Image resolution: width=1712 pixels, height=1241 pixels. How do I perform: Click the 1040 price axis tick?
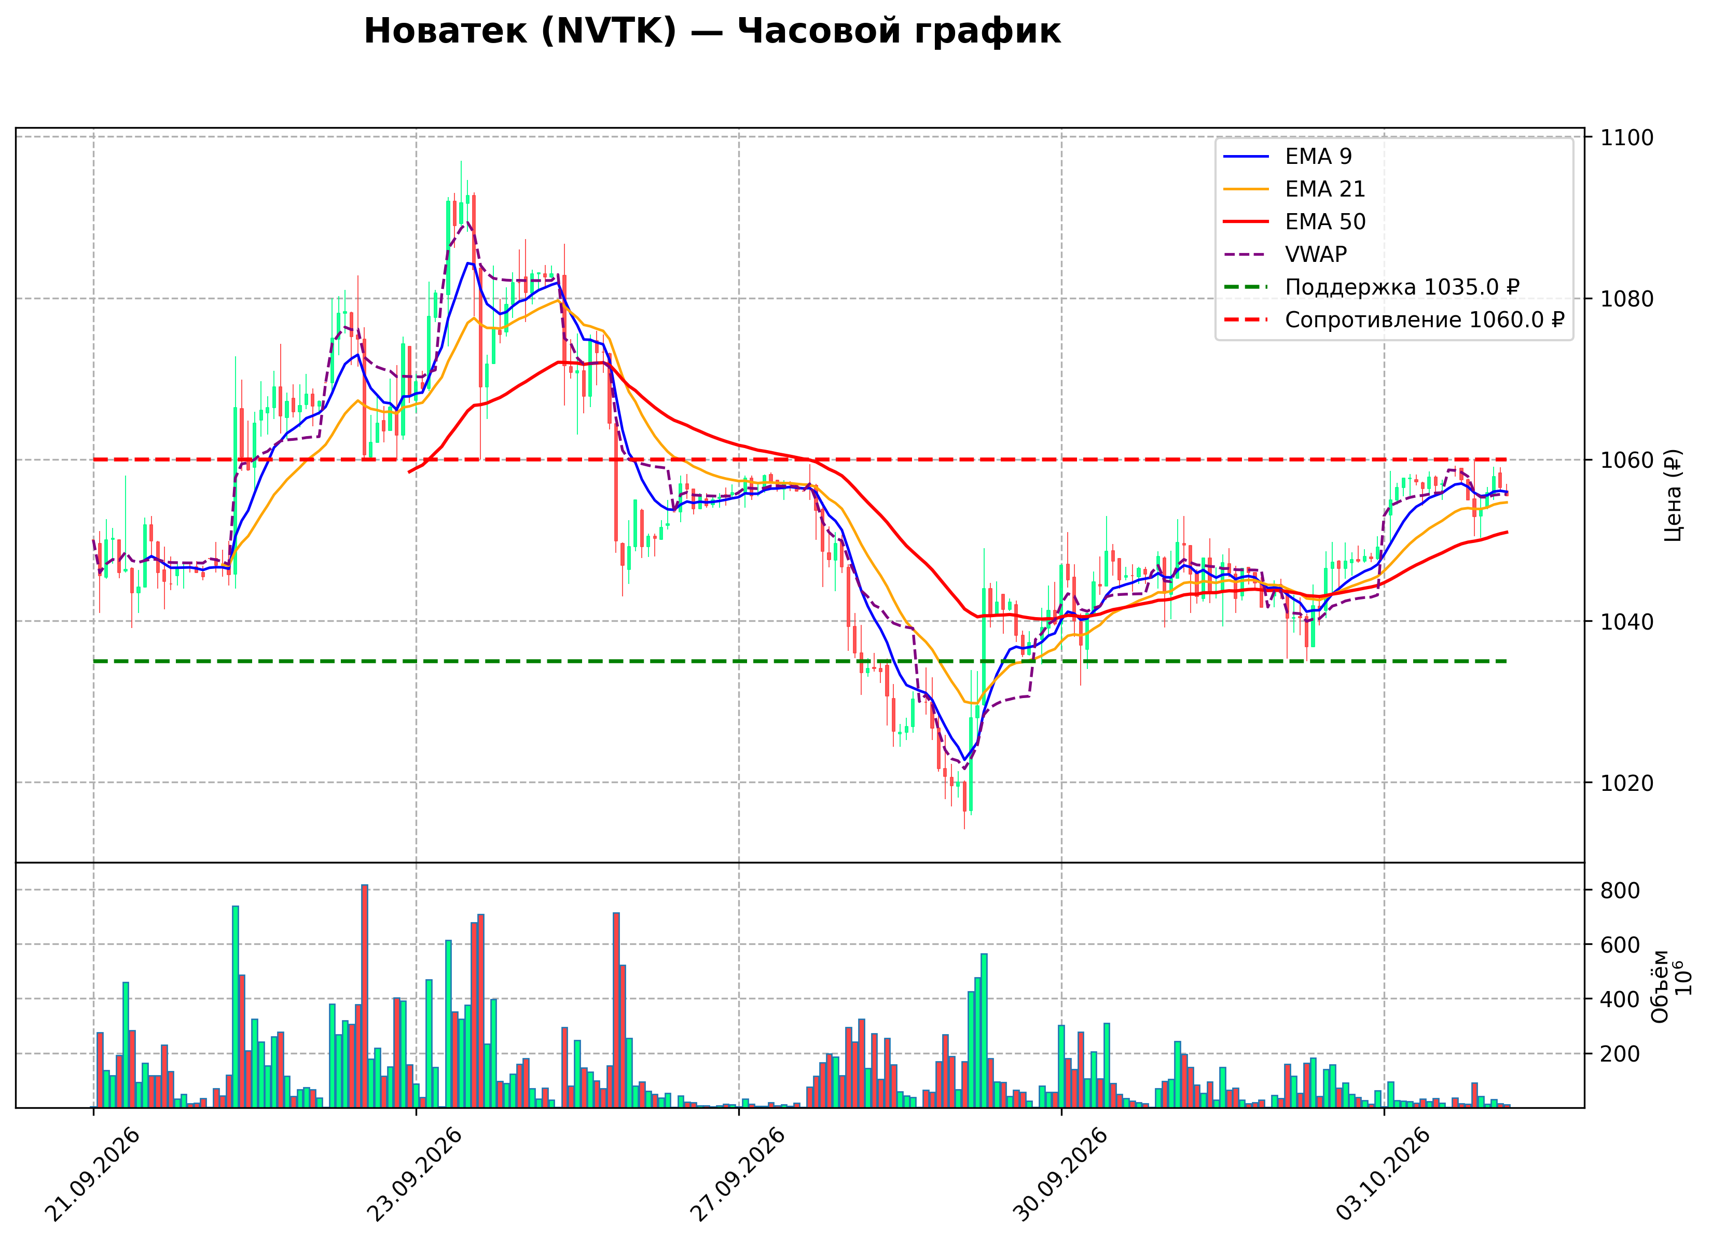point(1627,622)
